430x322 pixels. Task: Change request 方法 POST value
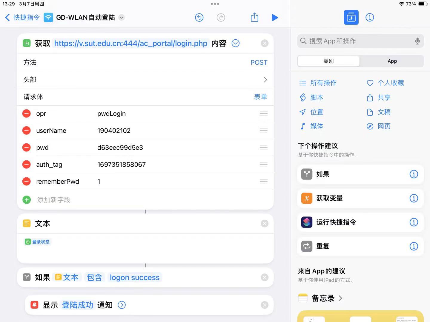click(x=259, y=63)
